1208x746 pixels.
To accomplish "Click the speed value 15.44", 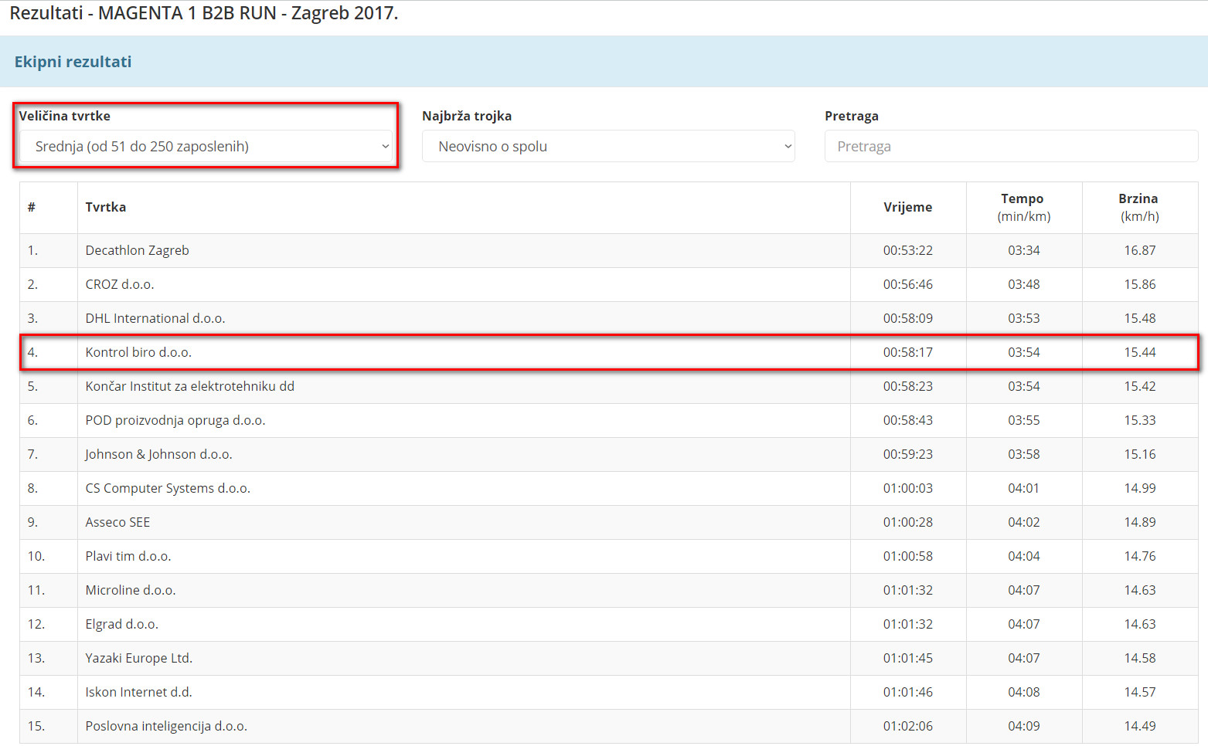I will [1140, 352].
